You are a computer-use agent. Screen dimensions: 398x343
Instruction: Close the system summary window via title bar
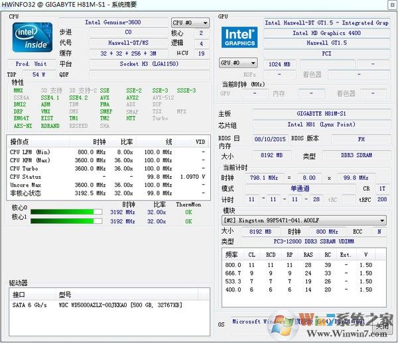pyautogui.click(x=393, y=5)
